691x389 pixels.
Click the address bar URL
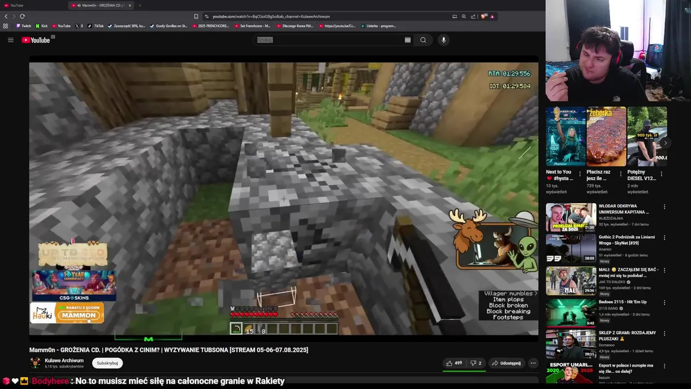tap(271, 16)
